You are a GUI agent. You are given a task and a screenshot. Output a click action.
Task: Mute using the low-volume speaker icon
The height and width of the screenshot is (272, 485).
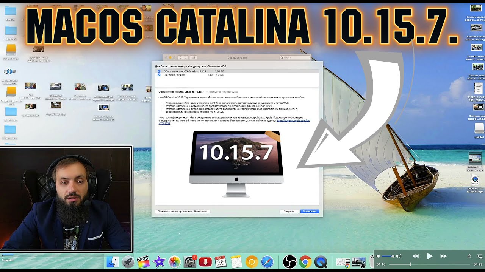tap(379, 256)
